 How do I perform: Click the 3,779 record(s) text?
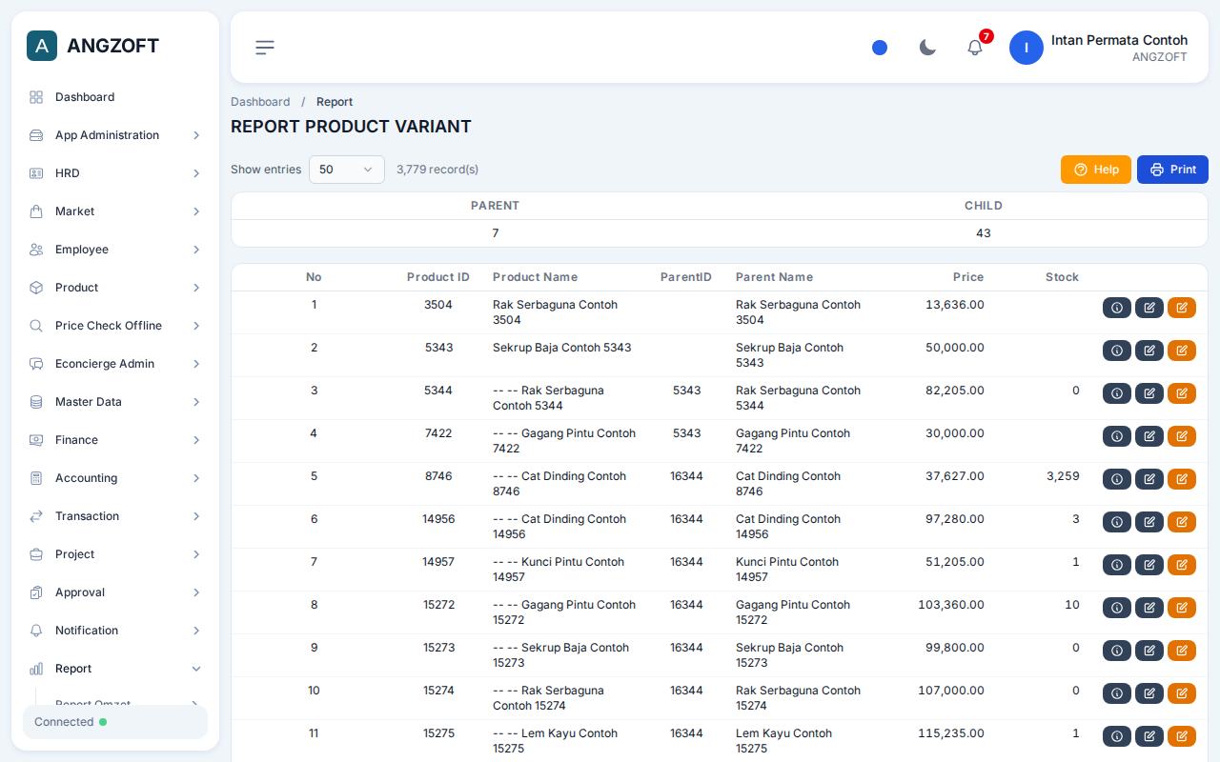pos(437,170)
